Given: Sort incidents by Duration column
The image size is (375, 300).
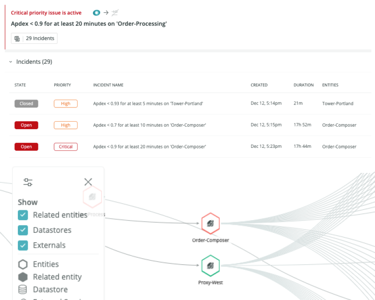Looking at the screenshot, I should point(303,85).
